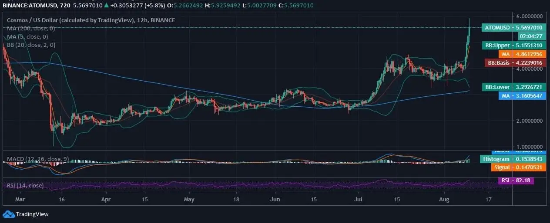Click the TradingView cloud logo icon

[8, 214]
